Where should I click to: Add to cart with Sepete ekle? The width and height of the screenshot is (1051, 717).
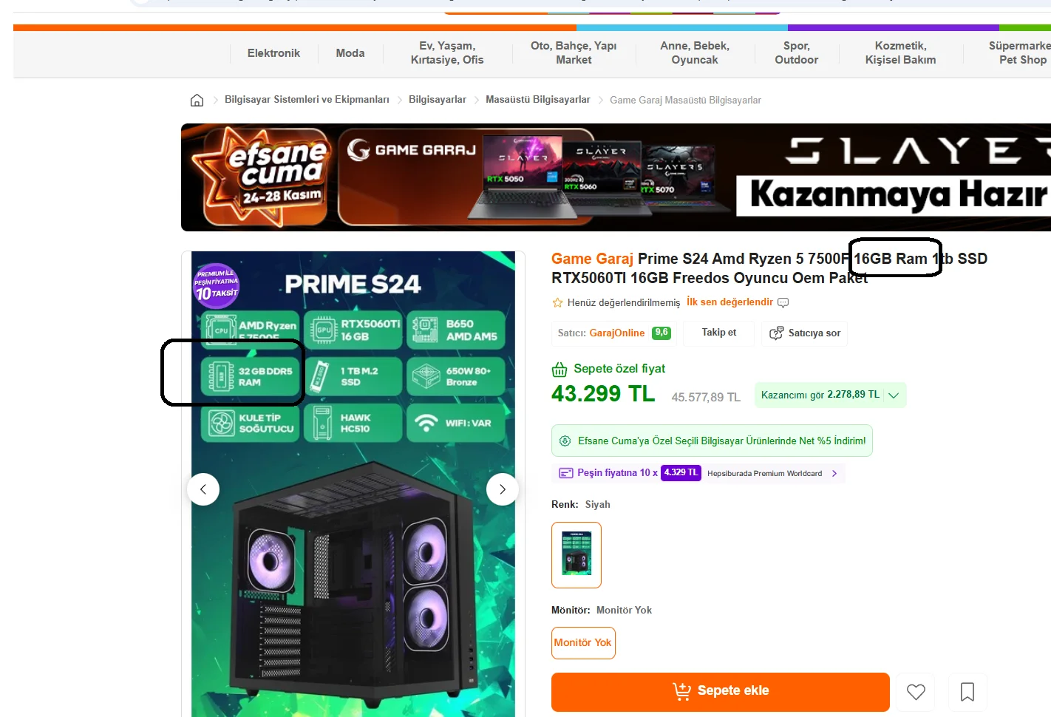pyautogui.click(x=721, y=692)
